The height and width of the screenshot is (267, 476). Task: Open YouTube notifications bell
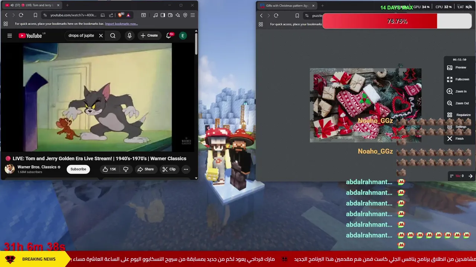(169, 36)
